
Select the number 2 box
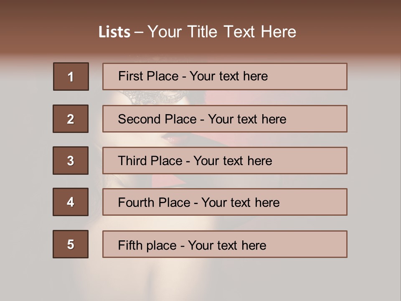click(71, 118)
